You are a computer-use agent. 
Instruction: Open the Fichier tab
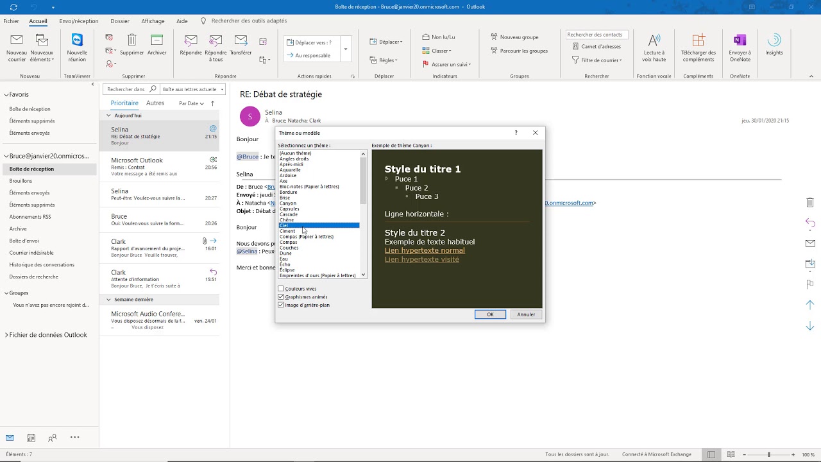tap(11, 21)
